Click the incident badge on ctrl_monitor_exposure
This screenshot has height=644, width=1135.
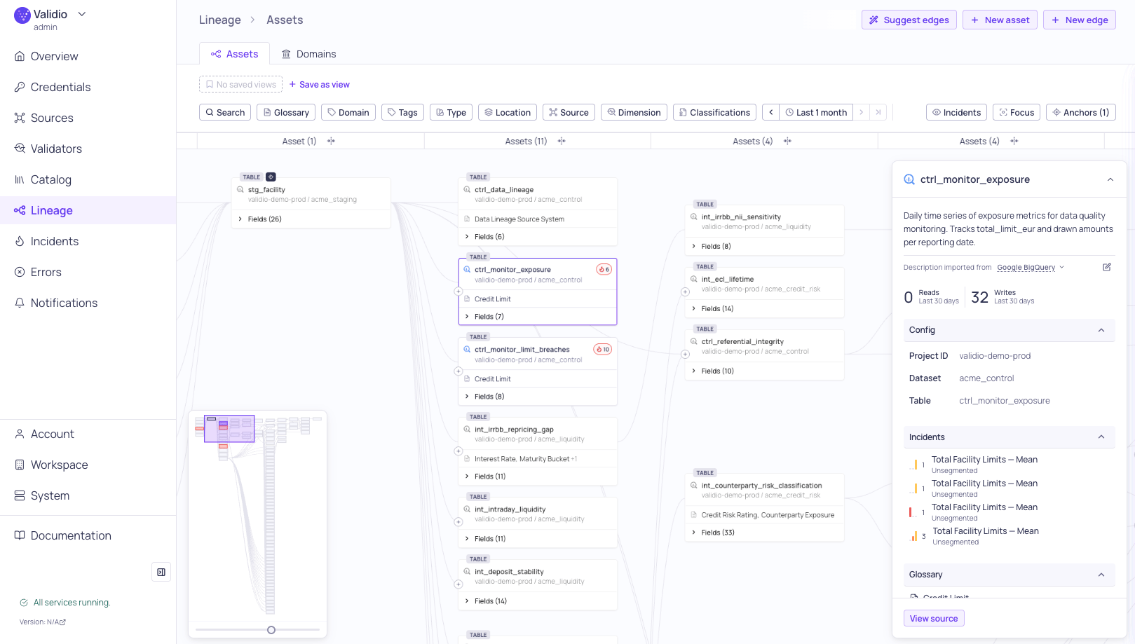tap(604, 269)
